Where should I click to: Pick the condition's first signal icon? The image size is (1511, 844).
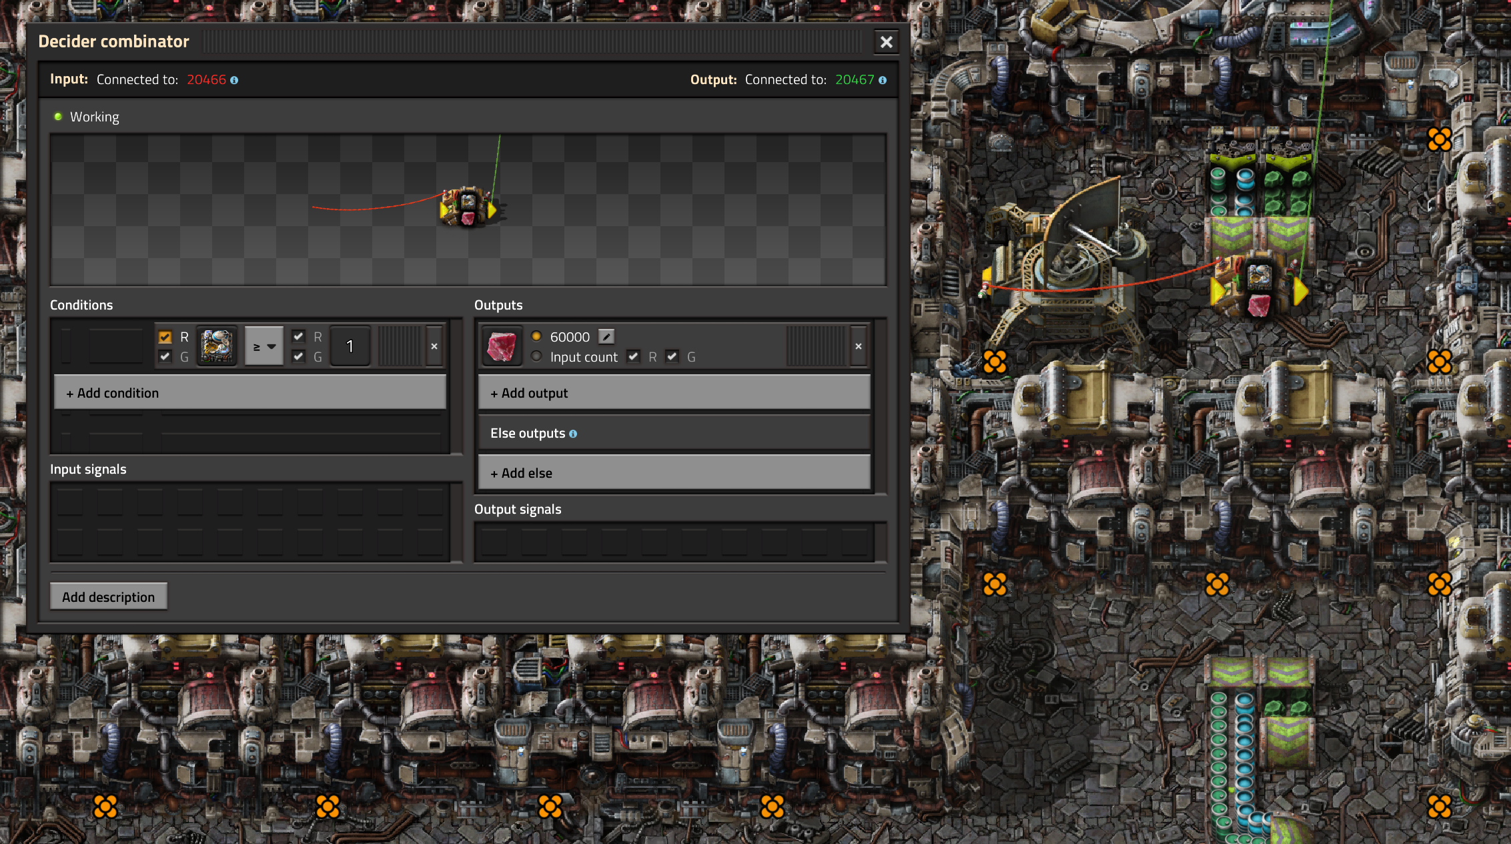(217, 346)
